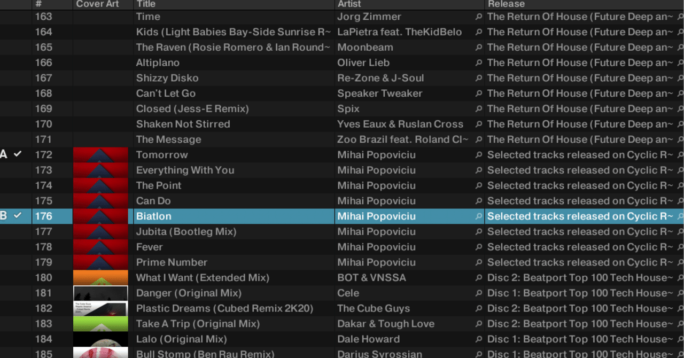Click the search icon next to artist Spix
This screenshot has width=684, height=358.
click(x=479, y=109)
